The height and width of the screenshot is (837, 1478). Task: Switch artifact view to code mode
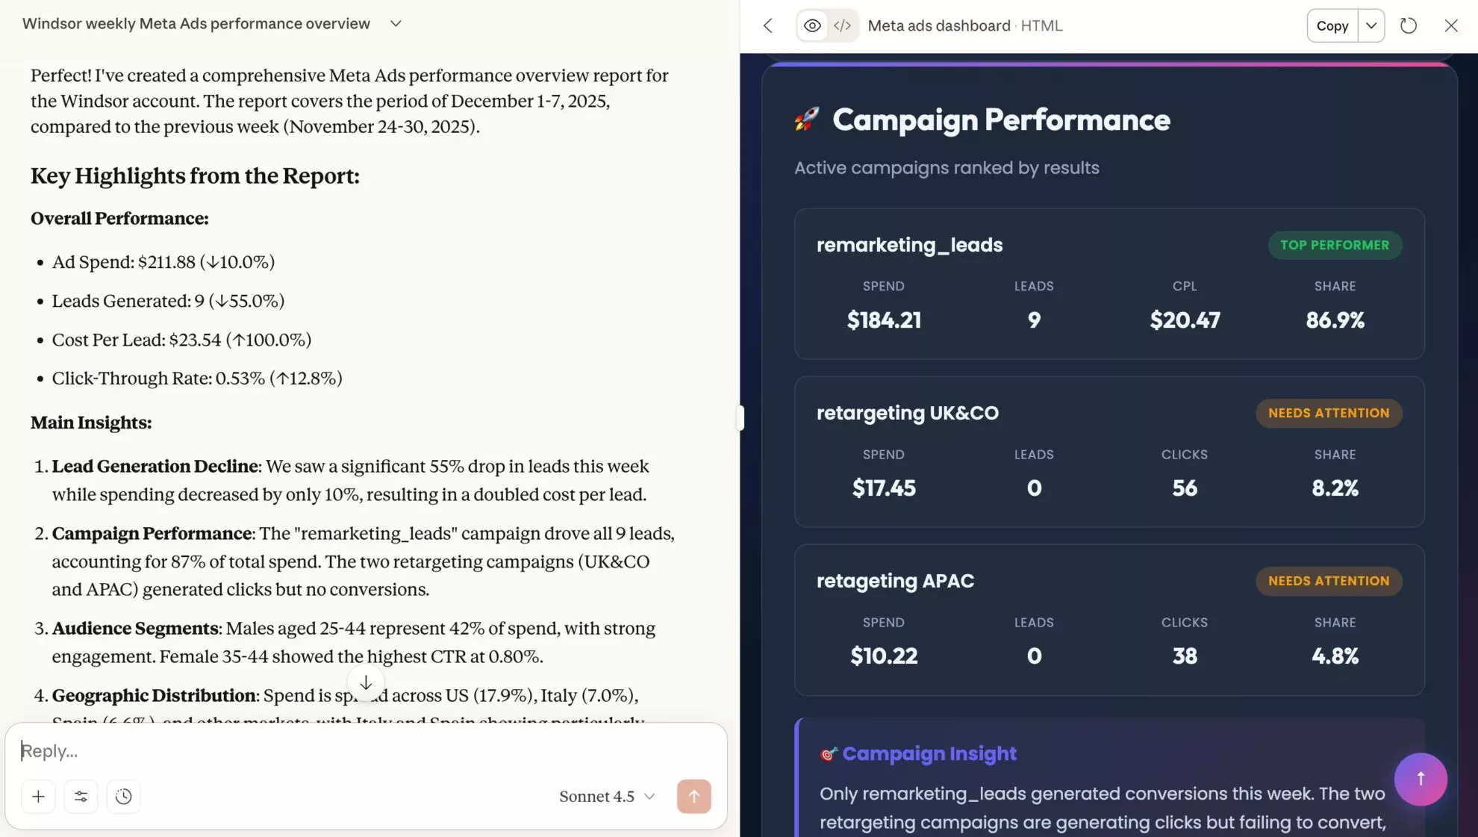842,25
